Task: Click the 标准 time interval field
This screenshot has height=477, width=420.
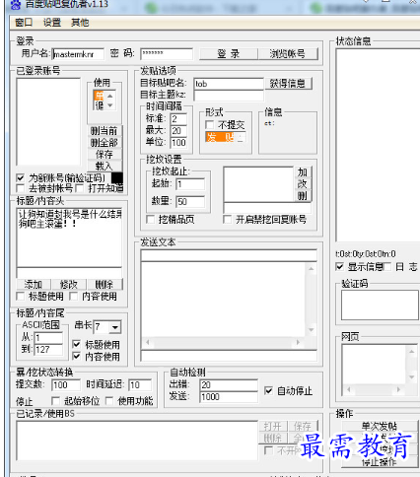Action: [178, 119]
